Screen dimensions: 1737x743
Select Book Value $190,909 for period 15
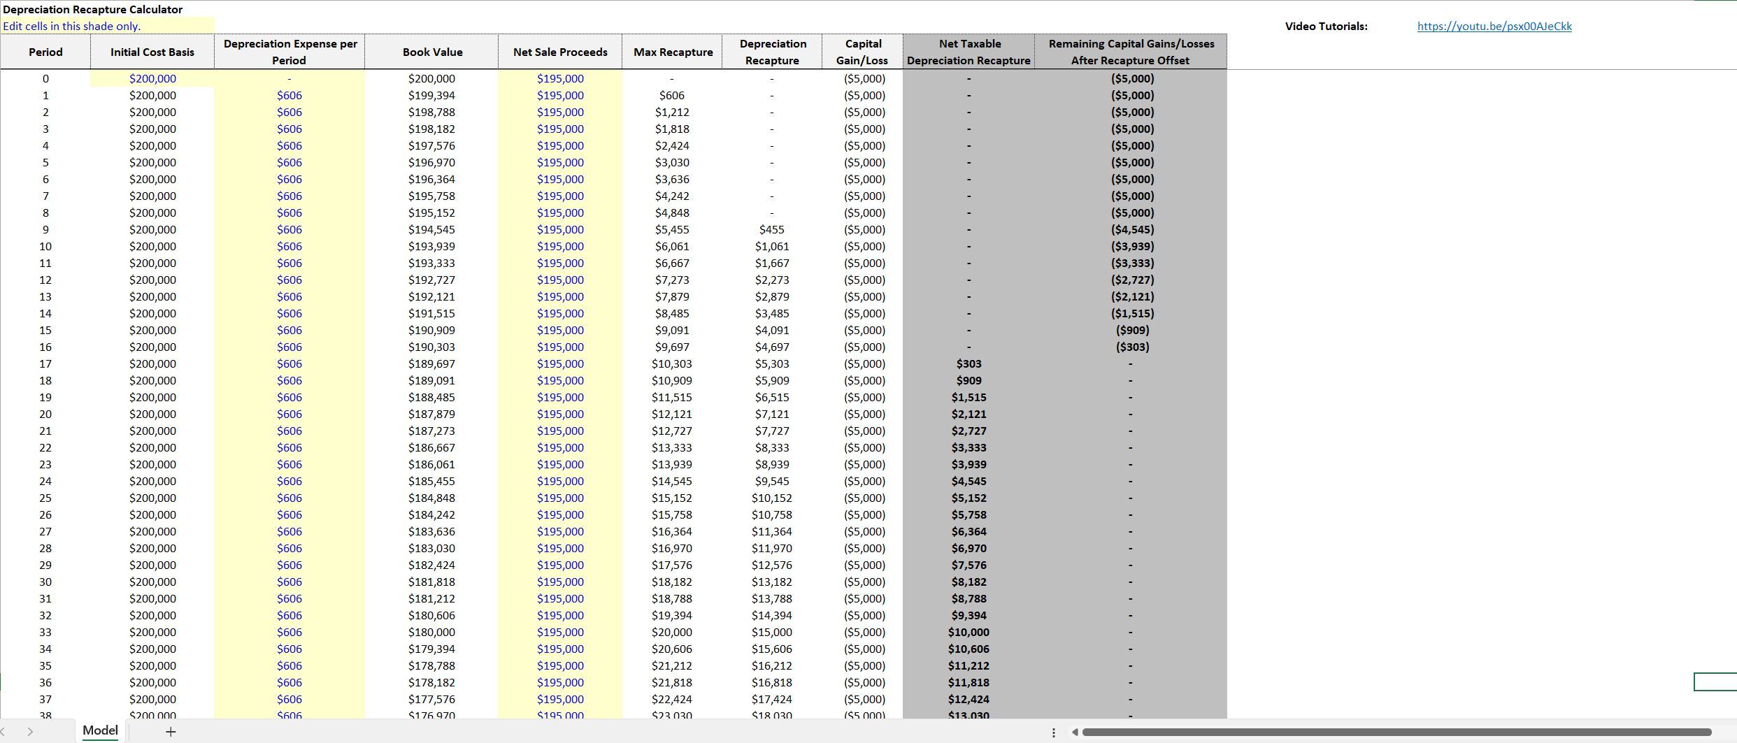point(432,330)
